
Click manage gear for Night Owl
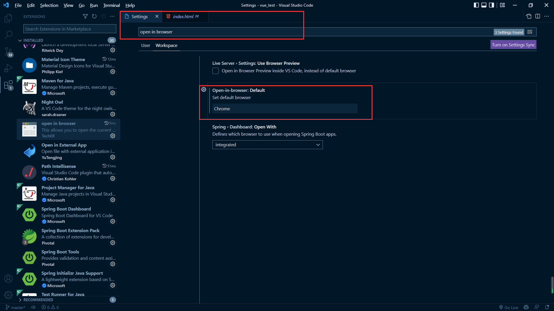[x=113, y=114]
